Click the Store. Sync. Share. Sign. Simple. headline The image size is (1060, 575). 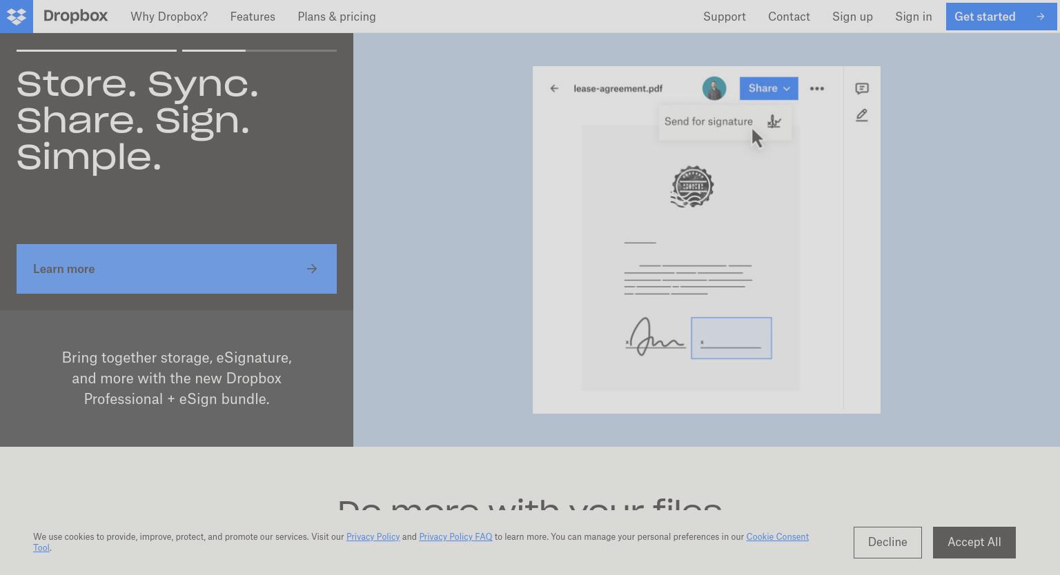coord(138,121)
